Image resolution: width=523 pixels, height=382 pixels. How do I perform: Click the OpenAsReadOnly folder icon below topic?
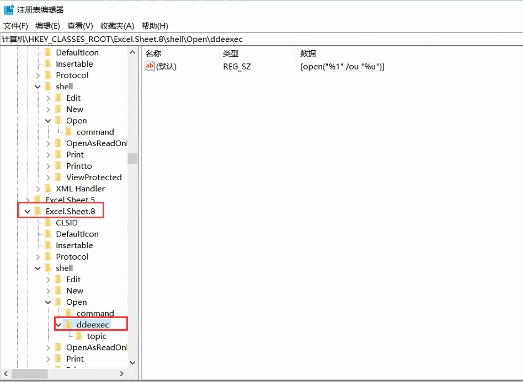pos(58,347)
